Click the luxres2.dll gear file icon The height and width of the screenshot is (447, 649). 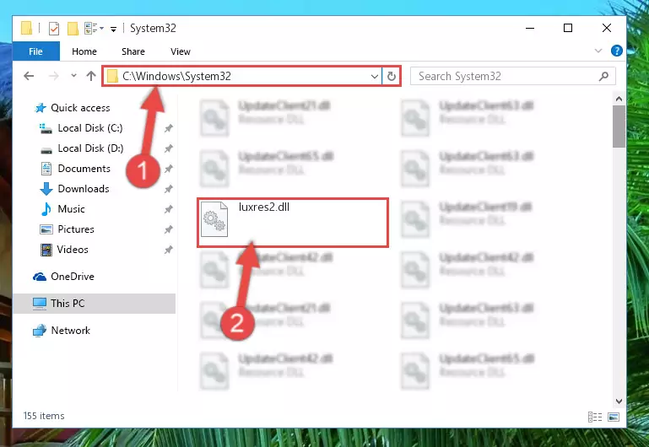pos(214,219)
